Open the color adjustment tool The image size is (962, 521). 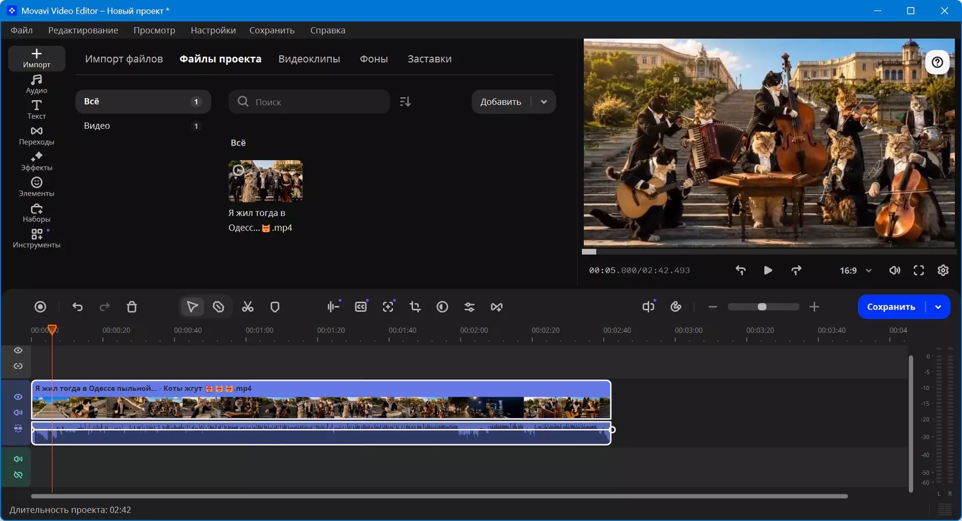pyautogui.click(x=443, y=307)
